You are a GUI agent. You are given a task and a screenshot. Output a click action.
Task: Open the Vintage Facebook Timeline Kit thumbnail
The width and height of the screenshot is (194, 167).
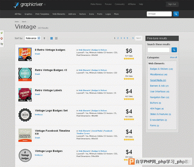tap(25, 135)
